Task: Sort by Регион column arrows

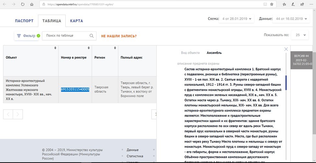Action: pos(115,48)
